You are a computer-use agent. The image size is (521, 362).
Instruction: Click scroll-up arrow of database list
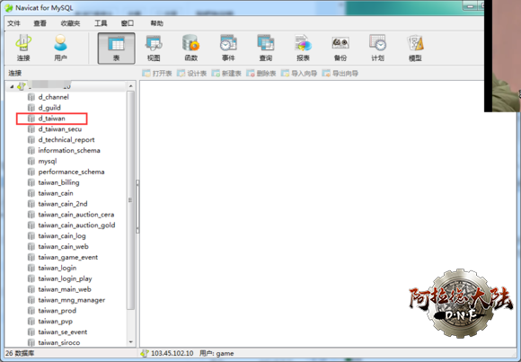131,86
